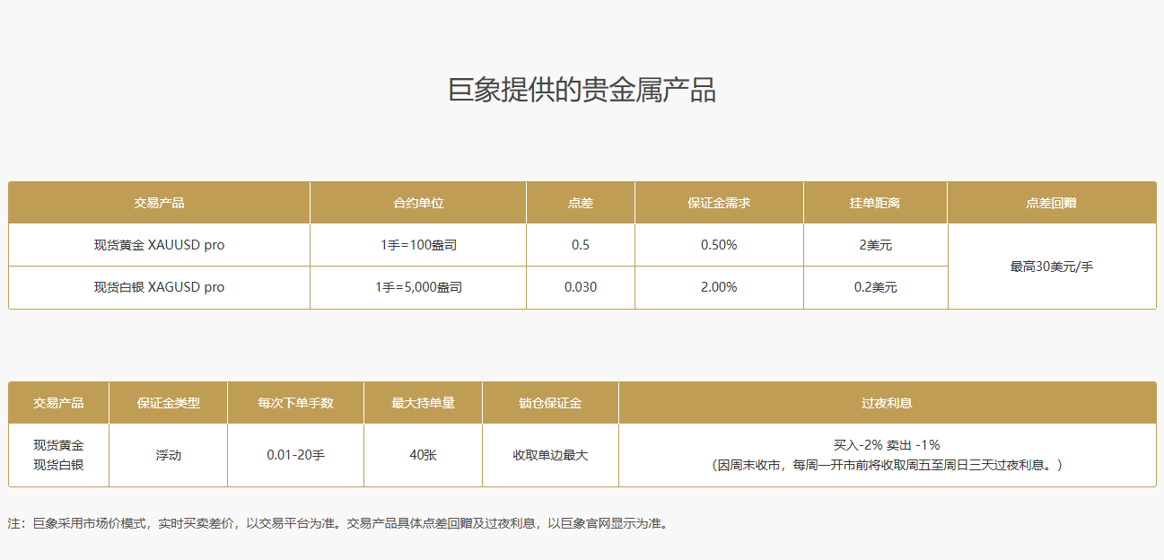The image size is (1164, 560).
Task: Select the 现货黄金 XAUUSD pro product cell
Action: (159, 245)
